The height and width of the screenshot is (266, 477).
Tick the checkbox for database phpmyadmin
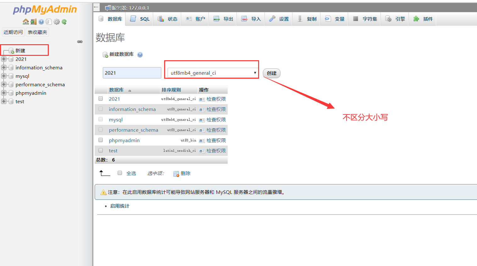101,140
